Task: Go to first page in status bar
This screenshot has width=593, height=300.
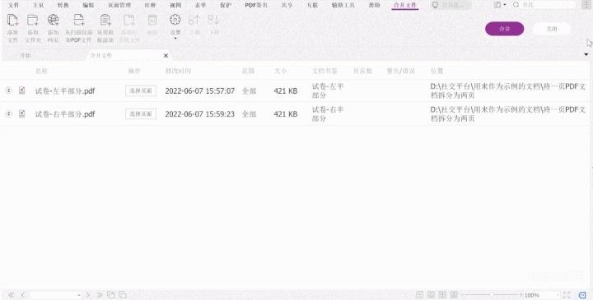Action: (11, 295)
